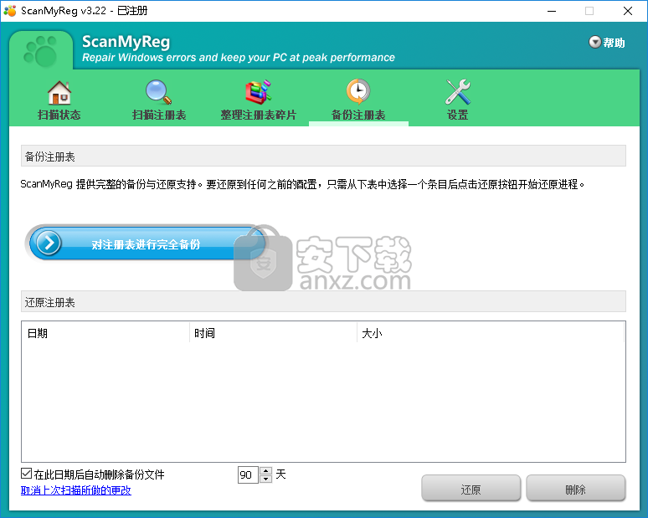
Task: Open the 扫描注册表 magnifier icon
Action: coord(159,92)
